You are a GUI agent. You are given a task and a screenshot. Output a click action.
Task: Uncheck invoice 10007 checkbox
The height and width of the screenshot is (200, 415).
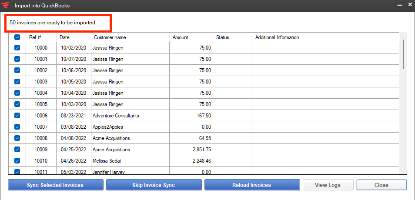point(17,127)
